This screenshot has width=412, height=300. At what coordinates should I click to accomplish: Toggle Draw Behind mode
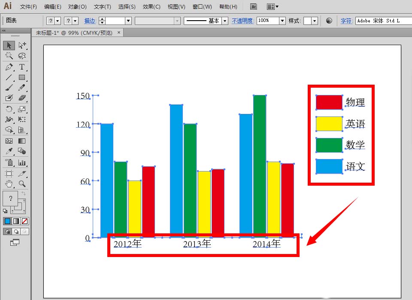coord(16,232)
